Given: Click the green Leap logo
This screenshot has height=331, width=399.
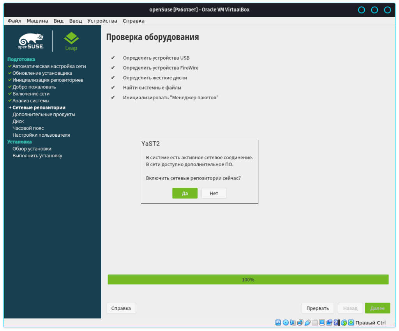Looking at the screenshot, I should point(71,41).
